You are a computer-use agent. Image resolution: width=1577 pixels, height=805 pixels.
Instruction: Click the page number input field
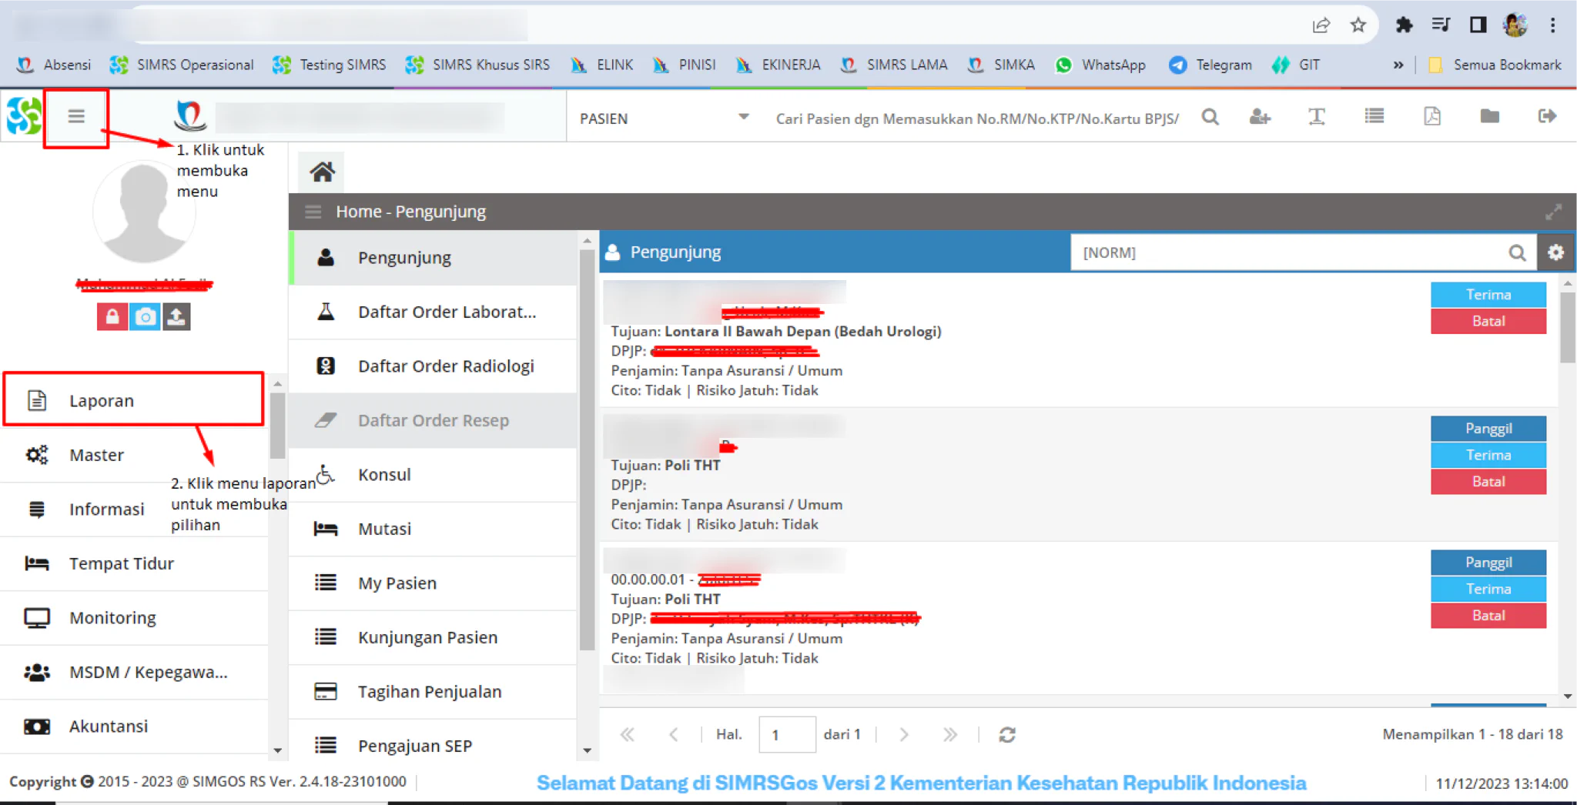click(x=787, y=734)
